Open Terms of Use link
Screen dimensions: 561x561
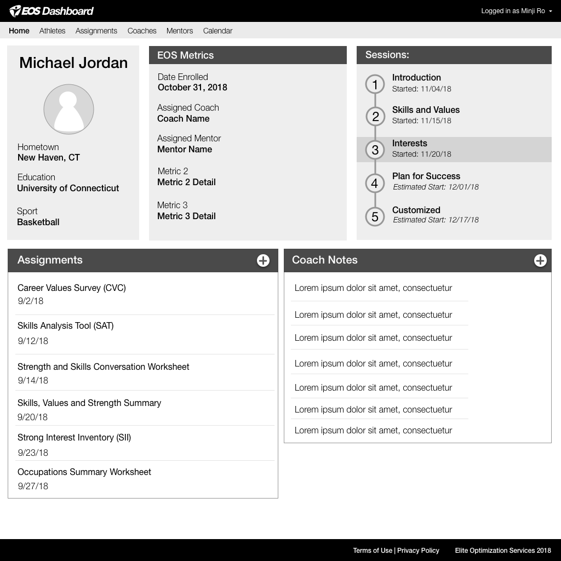[373, 550]
